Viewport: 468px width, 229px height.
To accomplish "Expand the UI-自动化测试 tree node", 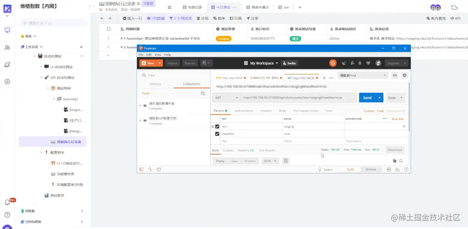I will pos(42,67).
